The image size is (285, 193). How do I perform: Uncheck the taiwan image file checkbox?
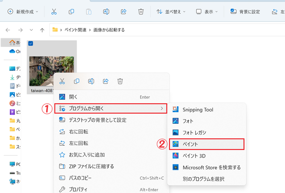pyautogui.click(x=30, y=44)
